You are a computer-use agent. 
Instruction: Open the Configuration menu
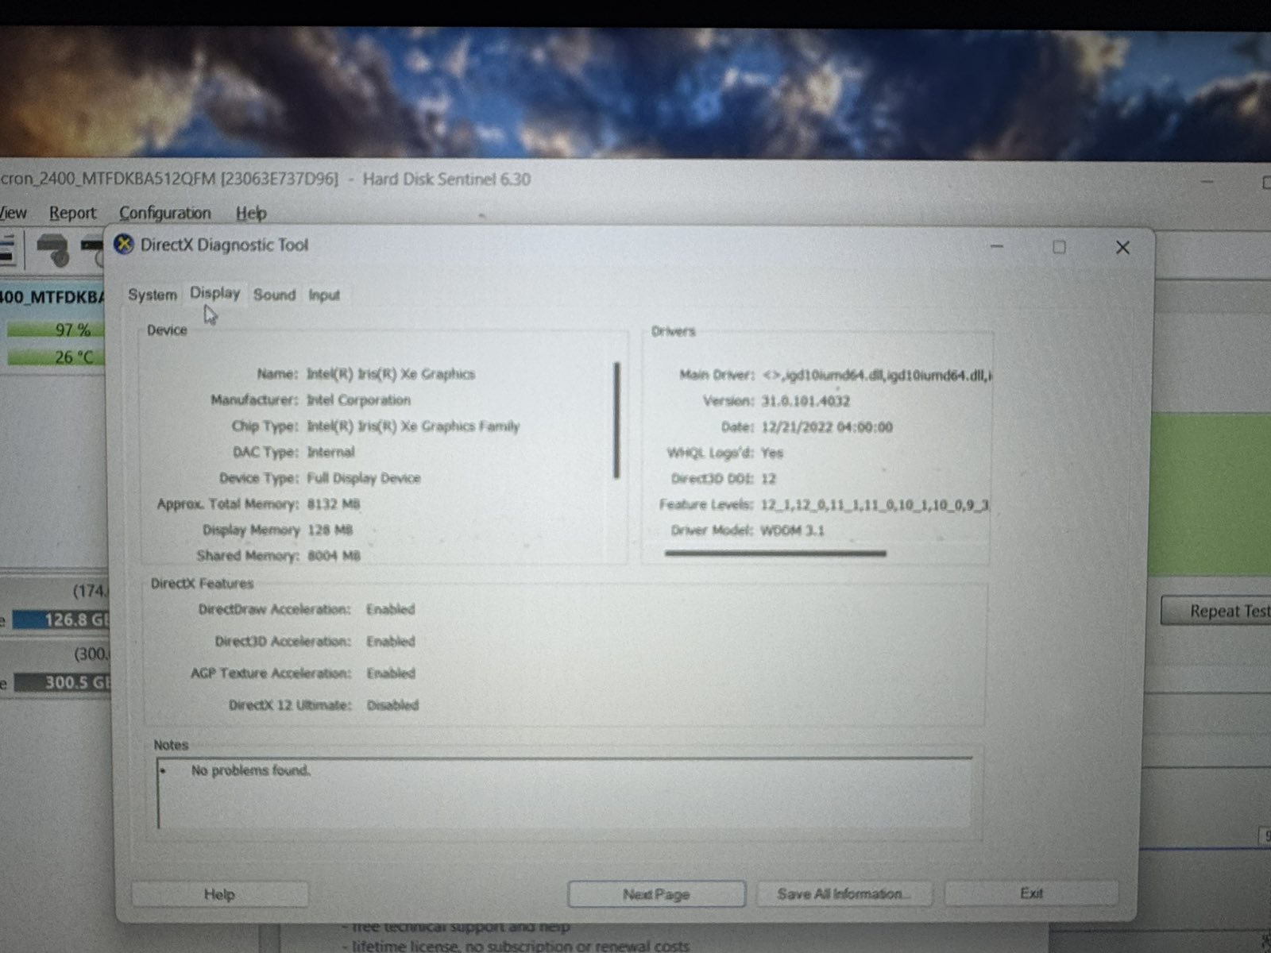(x=164, y=213)
